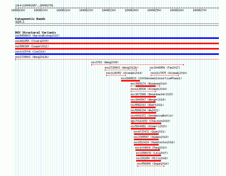Click nsv4737472 (Quan2021) label
The height and width of the screenshot is (176, 226).
(x=150, y=132)
